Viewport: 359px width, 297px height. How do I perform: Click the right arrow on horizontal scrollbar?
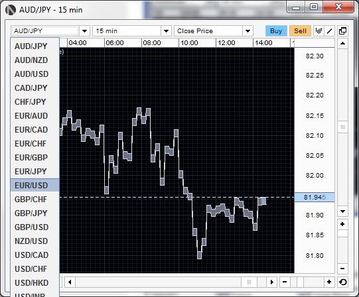tap(272, 282)
